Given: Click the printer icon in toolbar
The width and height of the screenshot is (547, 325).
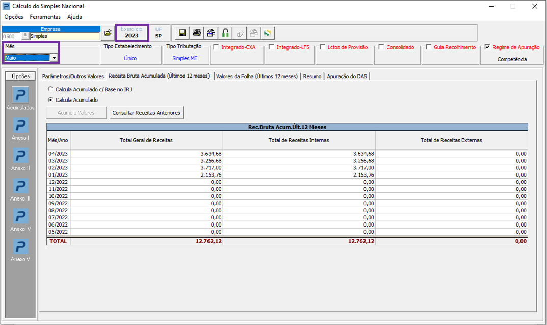Looking at the screenshot, I should pos(197,33).
